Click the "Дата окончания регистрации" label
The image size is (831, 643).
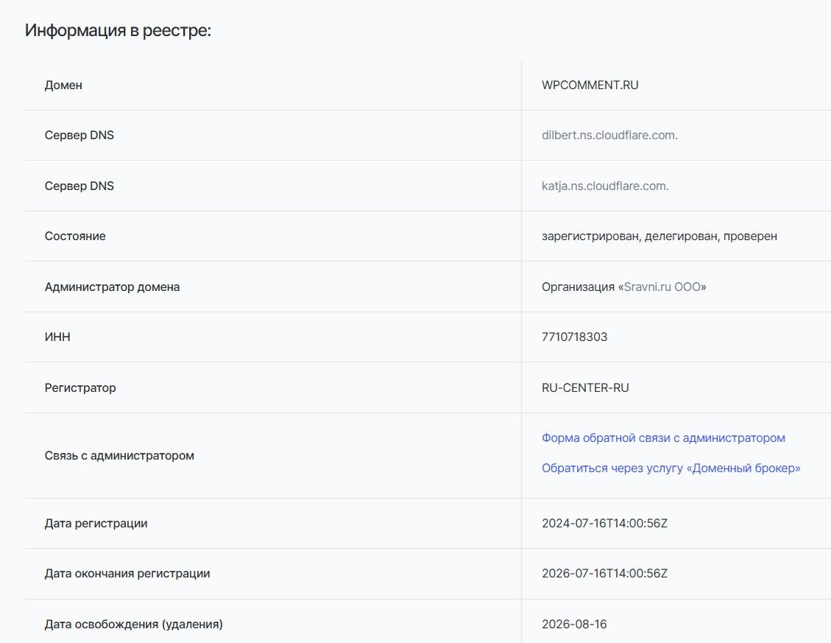pyautogui.click(x=127, y=574)
